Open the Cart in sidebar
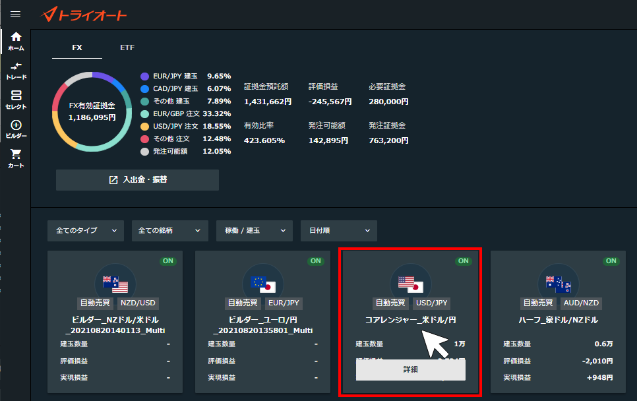637x401 pixels. pos(16,158)
